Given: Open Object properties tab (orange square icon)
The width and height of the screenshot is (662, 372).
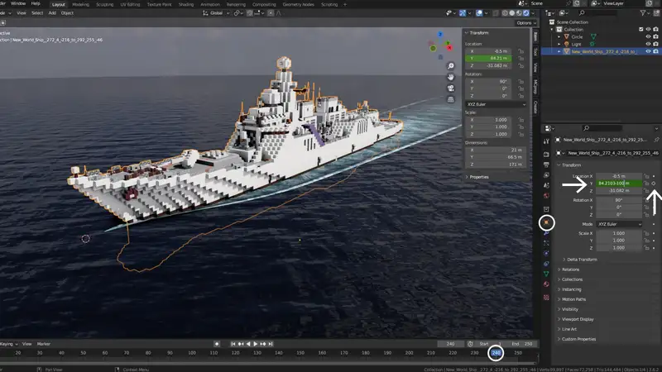Looking at the screenshot, I should 546,222.
